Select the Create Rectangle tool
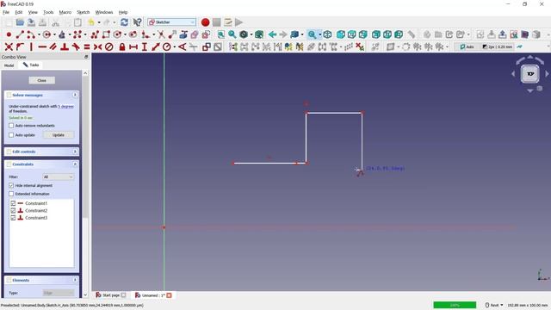Screen dimensions: 551x310 (x=106, y=34)
